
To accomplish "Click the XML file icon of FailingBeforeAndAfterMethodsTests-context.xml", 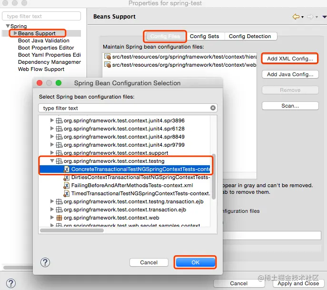I will click(66, 185).
